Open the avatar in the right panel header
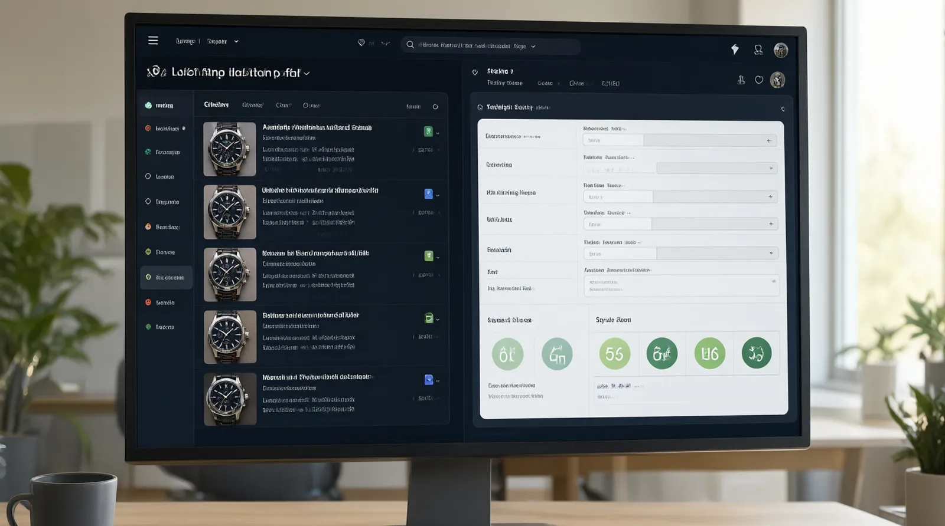Screen dimensions: 945x526 point(778,80)
